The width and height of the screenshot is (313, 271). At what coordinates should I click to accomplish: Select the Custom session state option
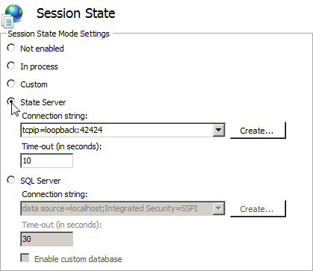tap(11, 84)
